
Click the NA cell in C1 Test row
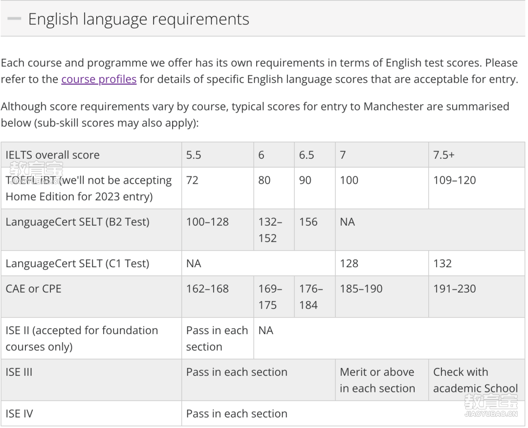258,263
